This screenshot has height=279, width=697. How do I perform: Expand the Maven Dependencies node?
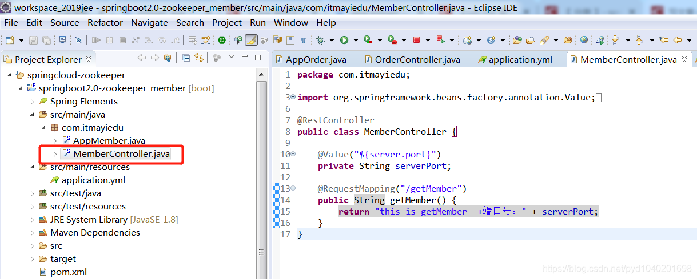pyautogui.click(x=32, y=233)
